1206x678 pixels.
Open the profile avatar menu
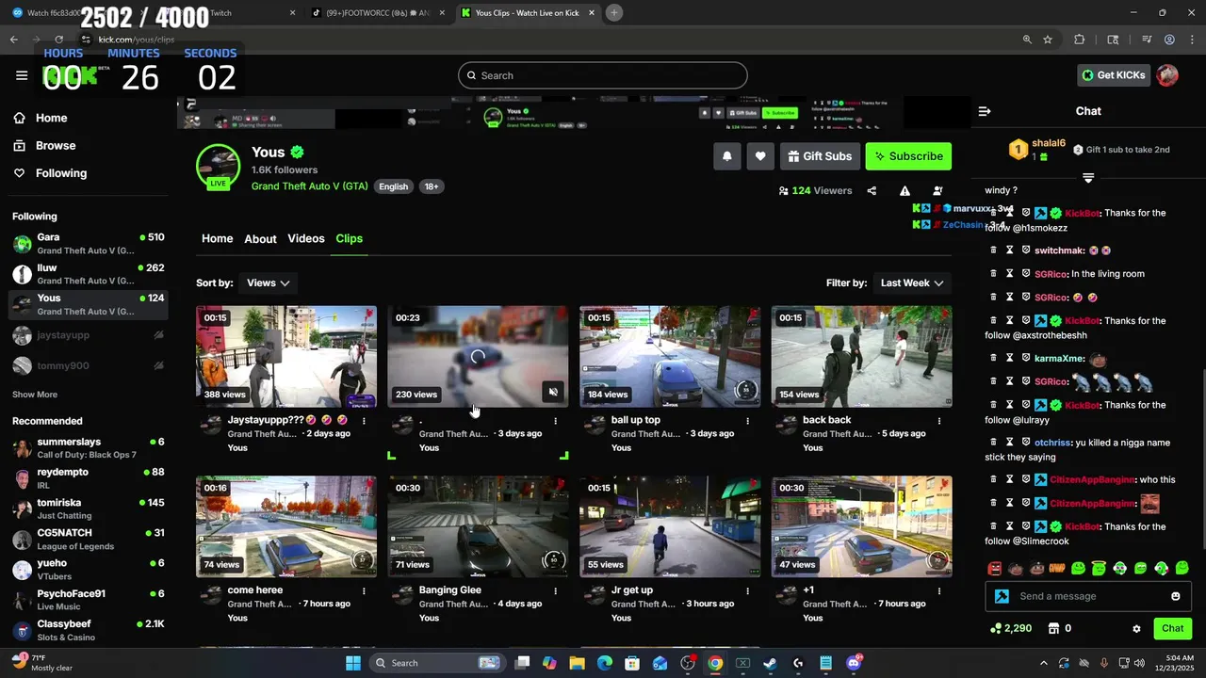coord(1167,75)
